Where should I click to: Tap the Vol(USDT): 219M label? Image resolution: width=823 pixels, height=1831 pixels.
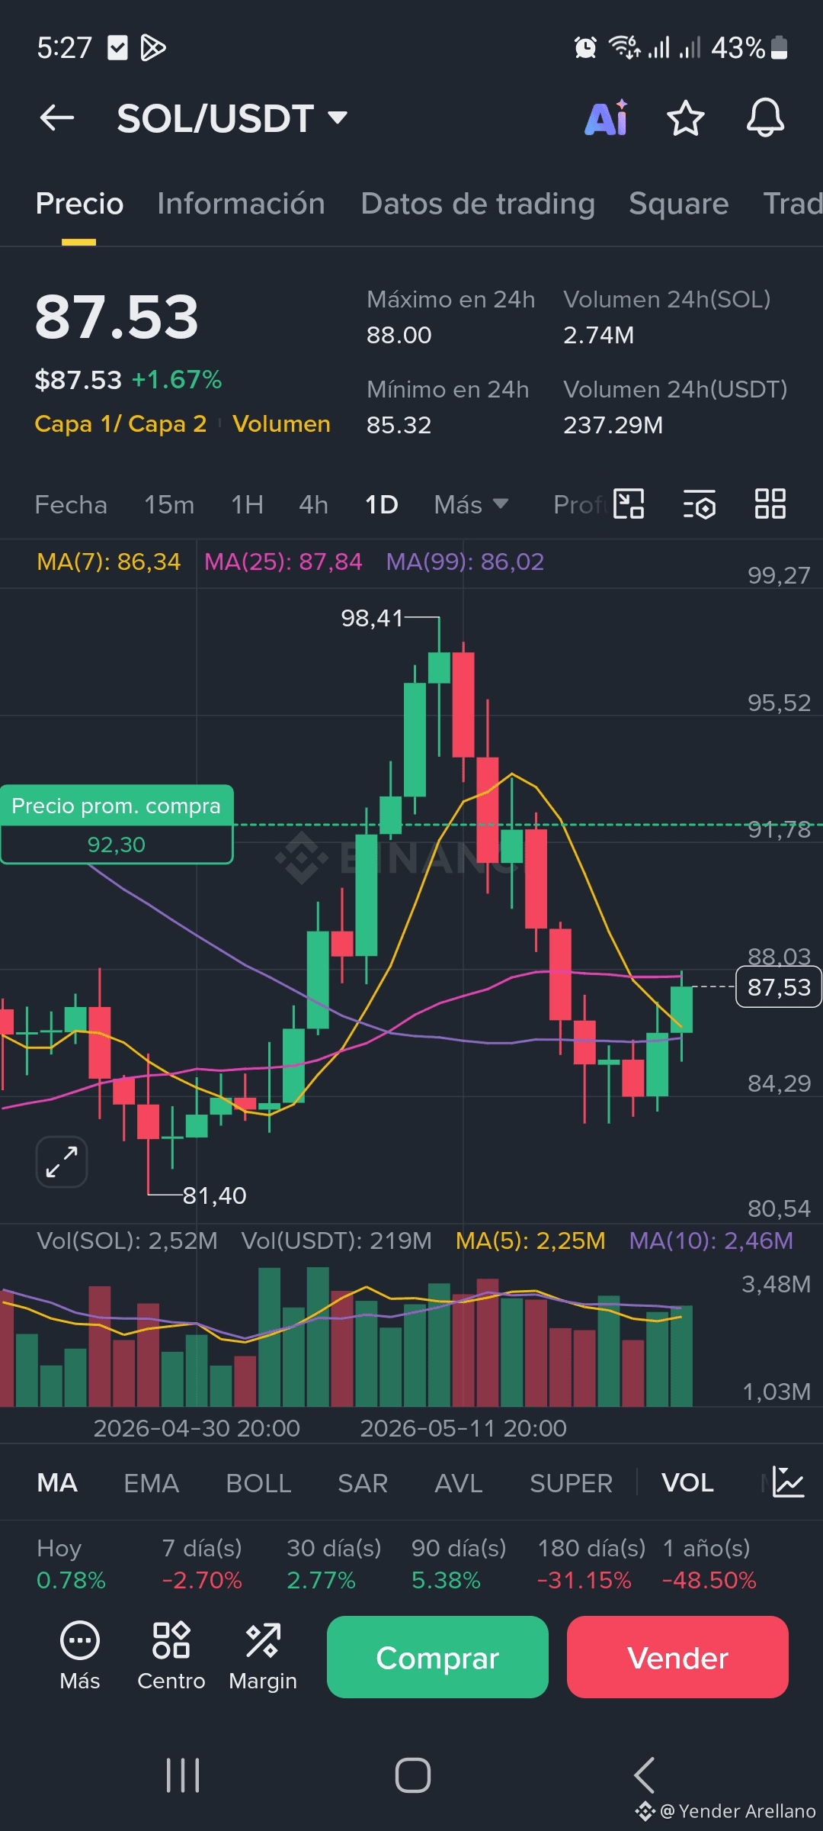[337, 1241]
